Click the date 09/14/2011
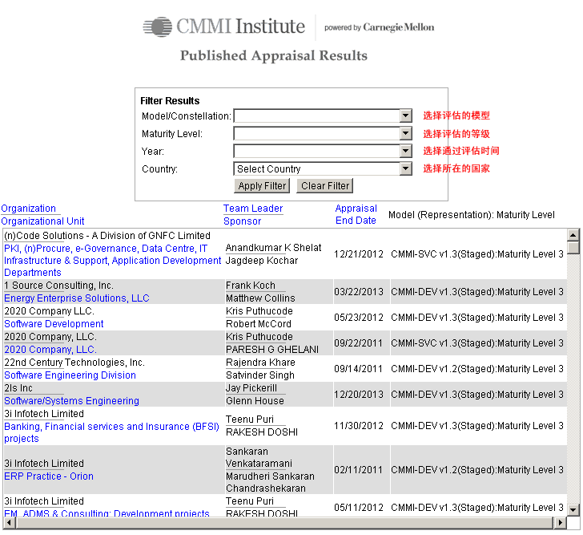583x535 pixels. coord(359,369)
